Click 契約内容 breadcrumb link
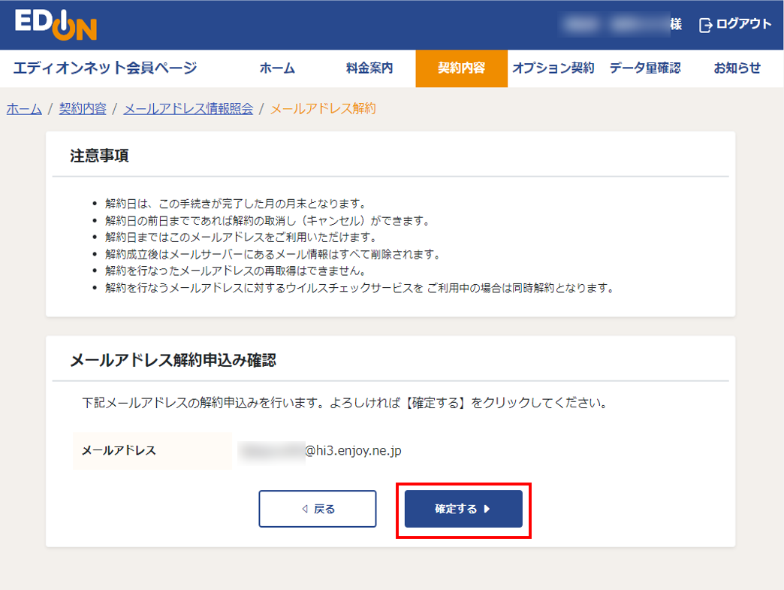This screenshot has width=784, height=590. (83, 109)
